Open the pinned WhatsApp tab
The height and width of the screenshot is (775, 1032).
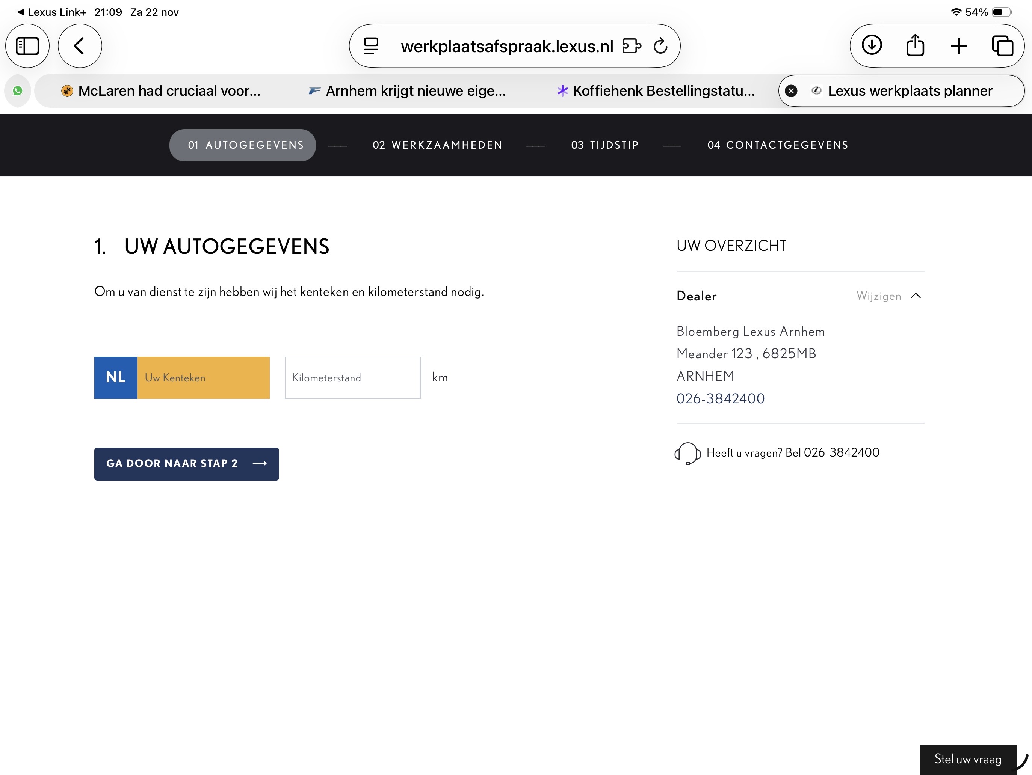click(x=18, y=91)
